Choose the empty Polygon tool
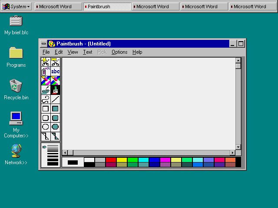Image resolution: width=278 pixels, height=208 pixels. pyautogui.click(x=46, y=136)
